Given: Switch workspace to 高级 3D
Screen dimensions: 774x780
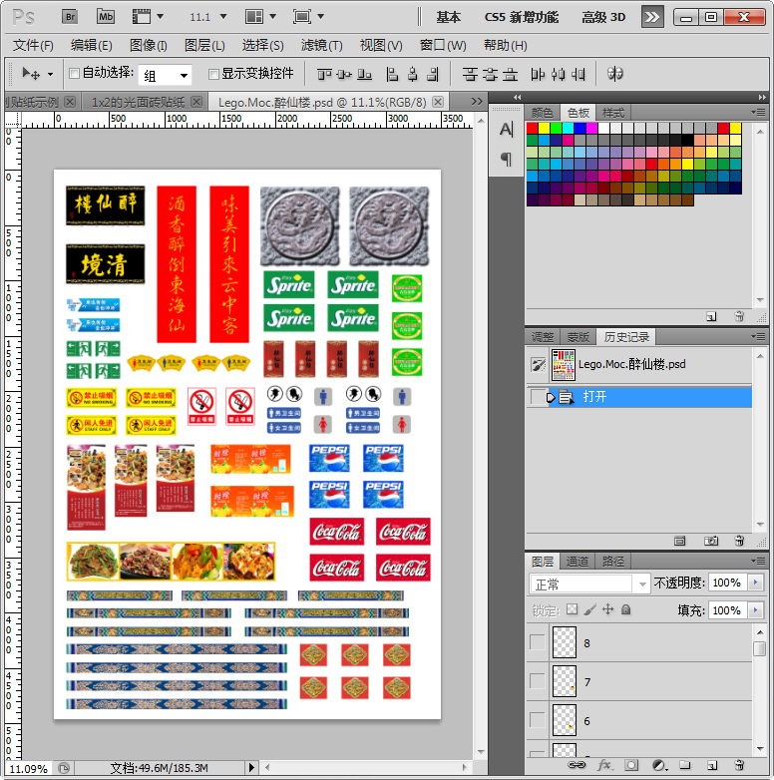Looking at the screenshot, I should click(x=603, y=17).
